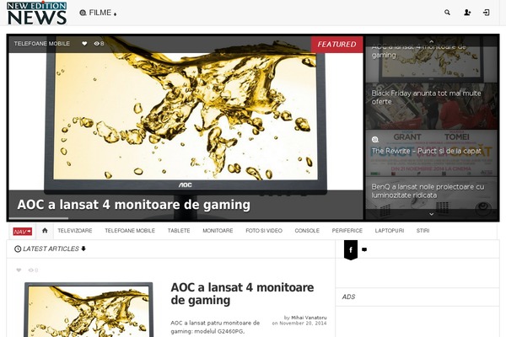The width and height of the screenshot is (506, 337).
Task: Open the CONSOLE menu item
Action: (307, 231)
